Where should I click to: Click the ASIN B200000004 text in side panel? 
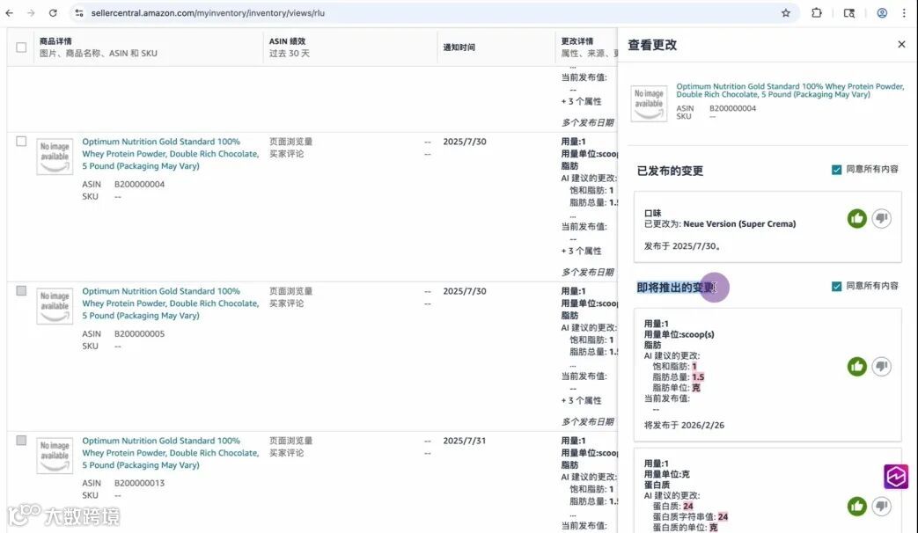click(x=732, y=108)
